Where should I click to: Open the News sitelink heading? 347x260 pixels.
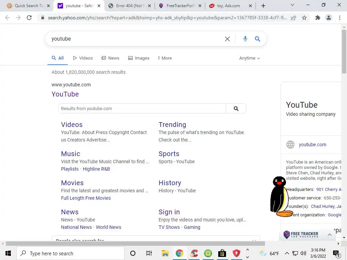coord(70,212)
